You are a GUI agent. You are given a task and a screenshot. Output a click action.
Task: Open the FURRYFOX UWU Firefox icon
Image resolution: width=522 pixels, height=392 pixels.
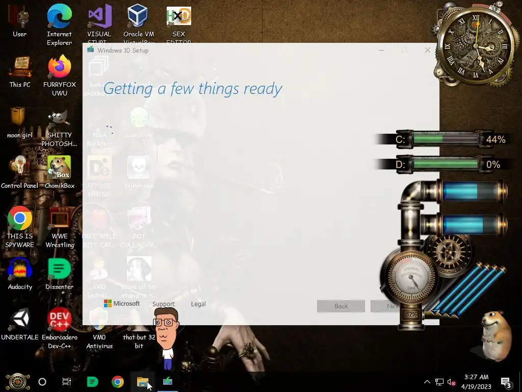click(x=60, y=76)
